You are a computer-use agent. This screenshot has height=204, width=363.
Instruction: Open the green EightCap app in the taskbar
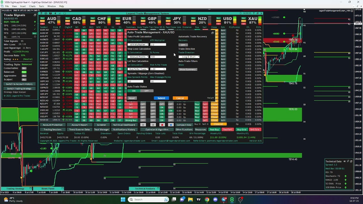point(232,199)
